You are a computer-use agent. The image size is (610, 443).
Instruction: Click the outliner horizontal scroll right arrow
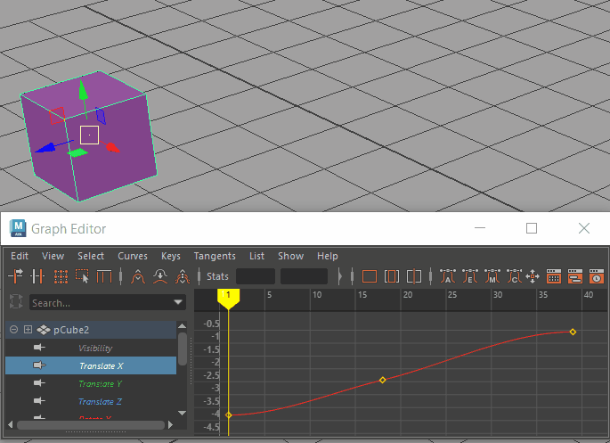(170, 424)
